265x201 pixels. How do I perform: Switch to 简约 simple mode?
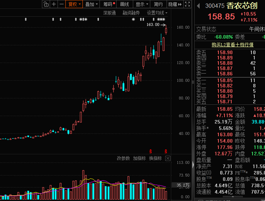(x=158, y=4)
